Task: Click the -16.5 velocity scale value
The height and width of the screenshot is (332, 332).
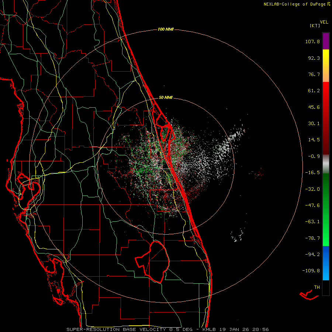Action: point(312,173)
